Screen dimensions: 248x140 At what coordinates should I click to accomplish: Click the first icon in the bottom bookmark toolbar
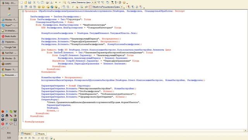coord(22,138)
